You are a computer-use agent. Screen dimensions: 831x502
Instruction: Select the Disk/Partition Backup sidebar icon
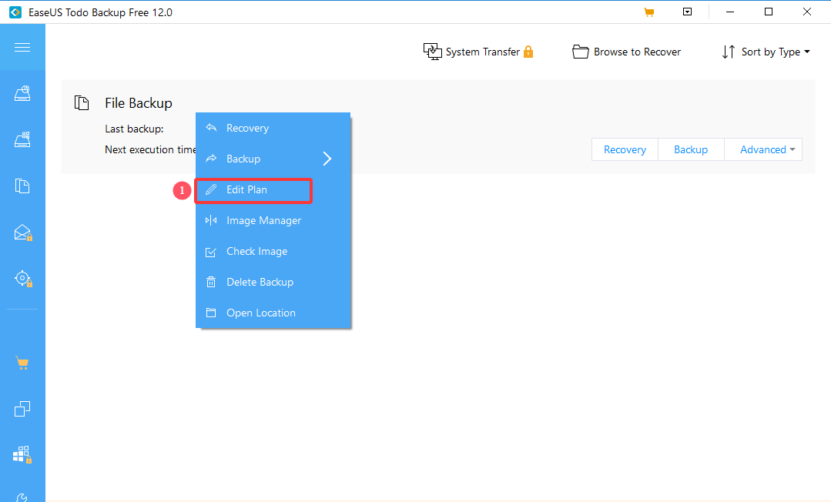pos(22,94)
